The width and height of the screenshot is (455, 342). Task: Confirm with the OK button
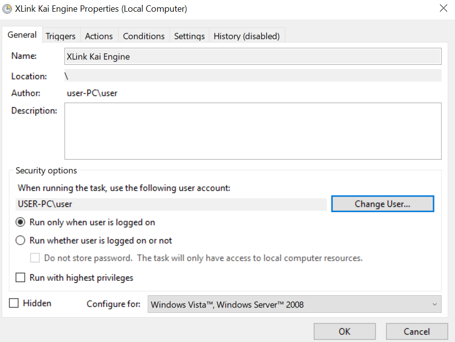tap(344, 331)
